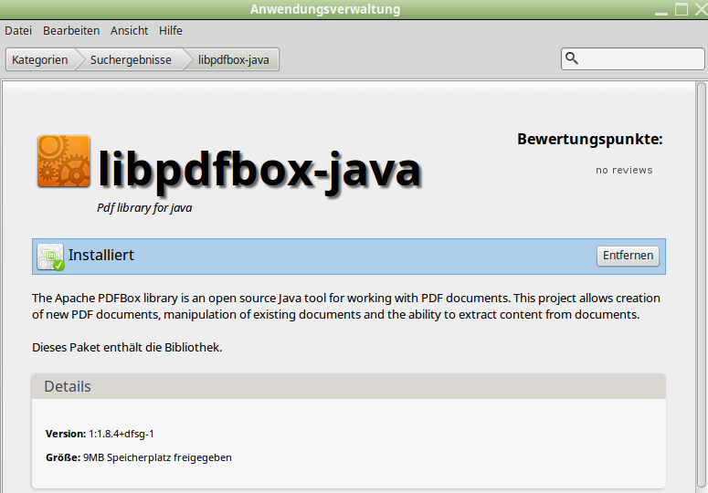Click the 'no reviews' text
Screen dimensions: 708x493
pos(624,170)
